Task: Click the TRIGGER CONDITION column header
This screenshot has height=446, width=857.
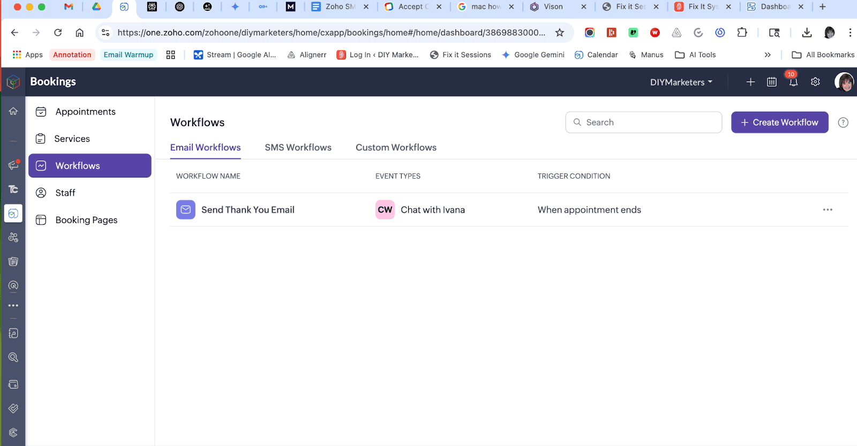Action: click(574, 176)
